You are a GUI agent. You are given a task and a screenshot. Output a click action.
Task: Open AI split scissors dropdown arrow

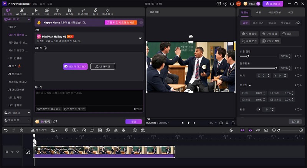pos(56,130)
